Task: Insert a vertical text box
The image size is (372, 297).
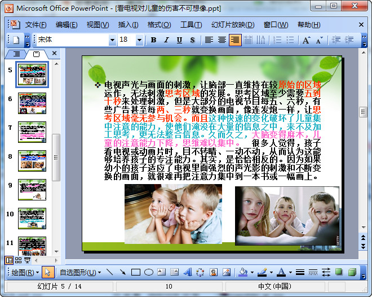Action: pyautogui.click(x=174, y=272)
